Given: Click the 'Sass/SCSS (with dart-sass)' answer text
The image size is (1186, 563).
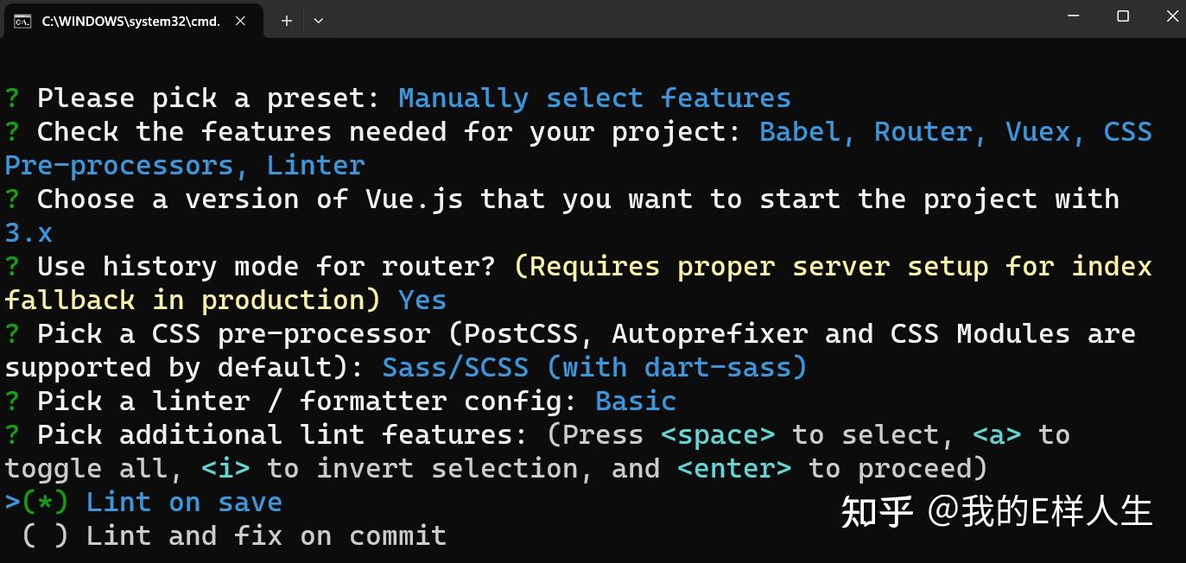Looking at the screenshot, I should (x=594, y=367).
